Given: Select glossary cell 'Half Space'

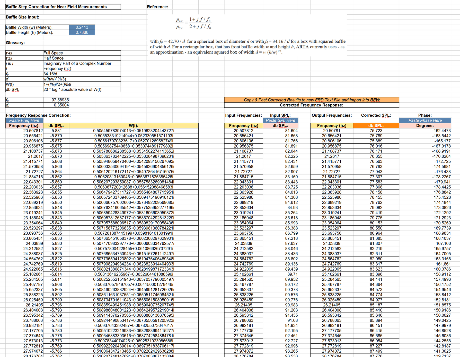Looking at the screenshot, I should tap(82, 58).
